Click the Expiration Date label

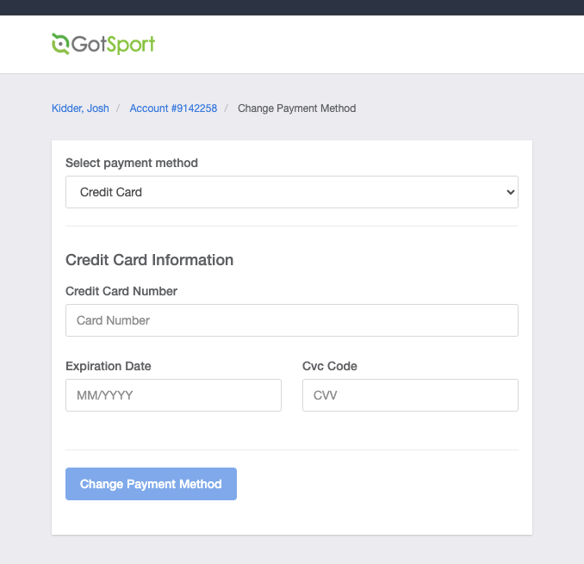pyautogui.click(x=109, y=366)
